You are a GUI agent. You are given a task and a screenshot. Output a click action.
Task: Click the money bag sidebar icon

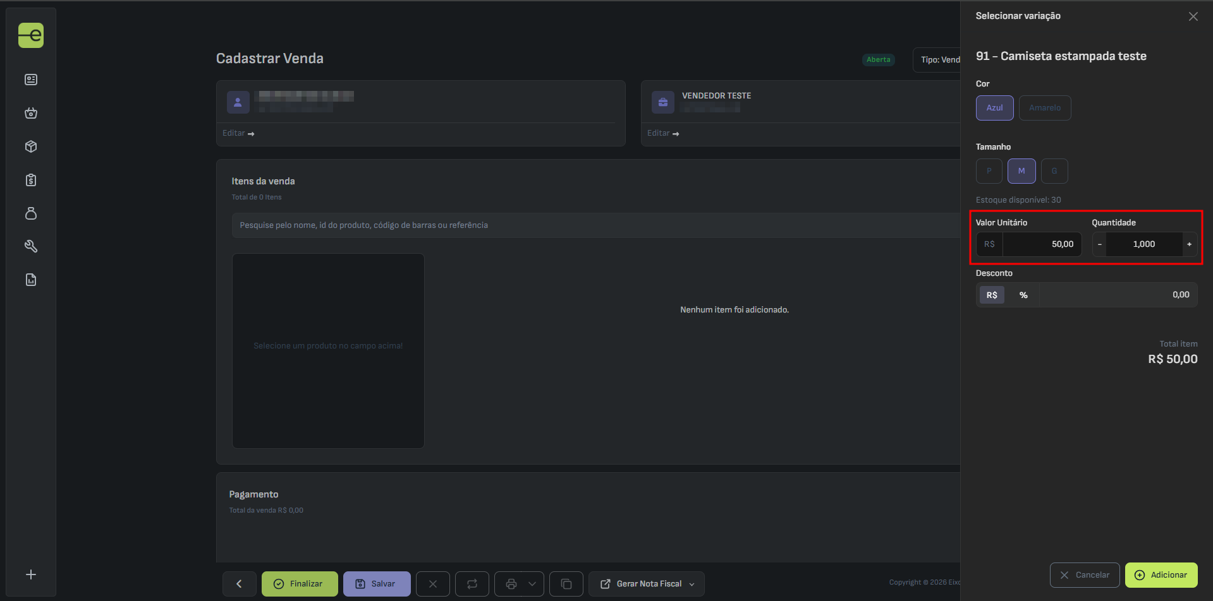click(x=31, y=213)
